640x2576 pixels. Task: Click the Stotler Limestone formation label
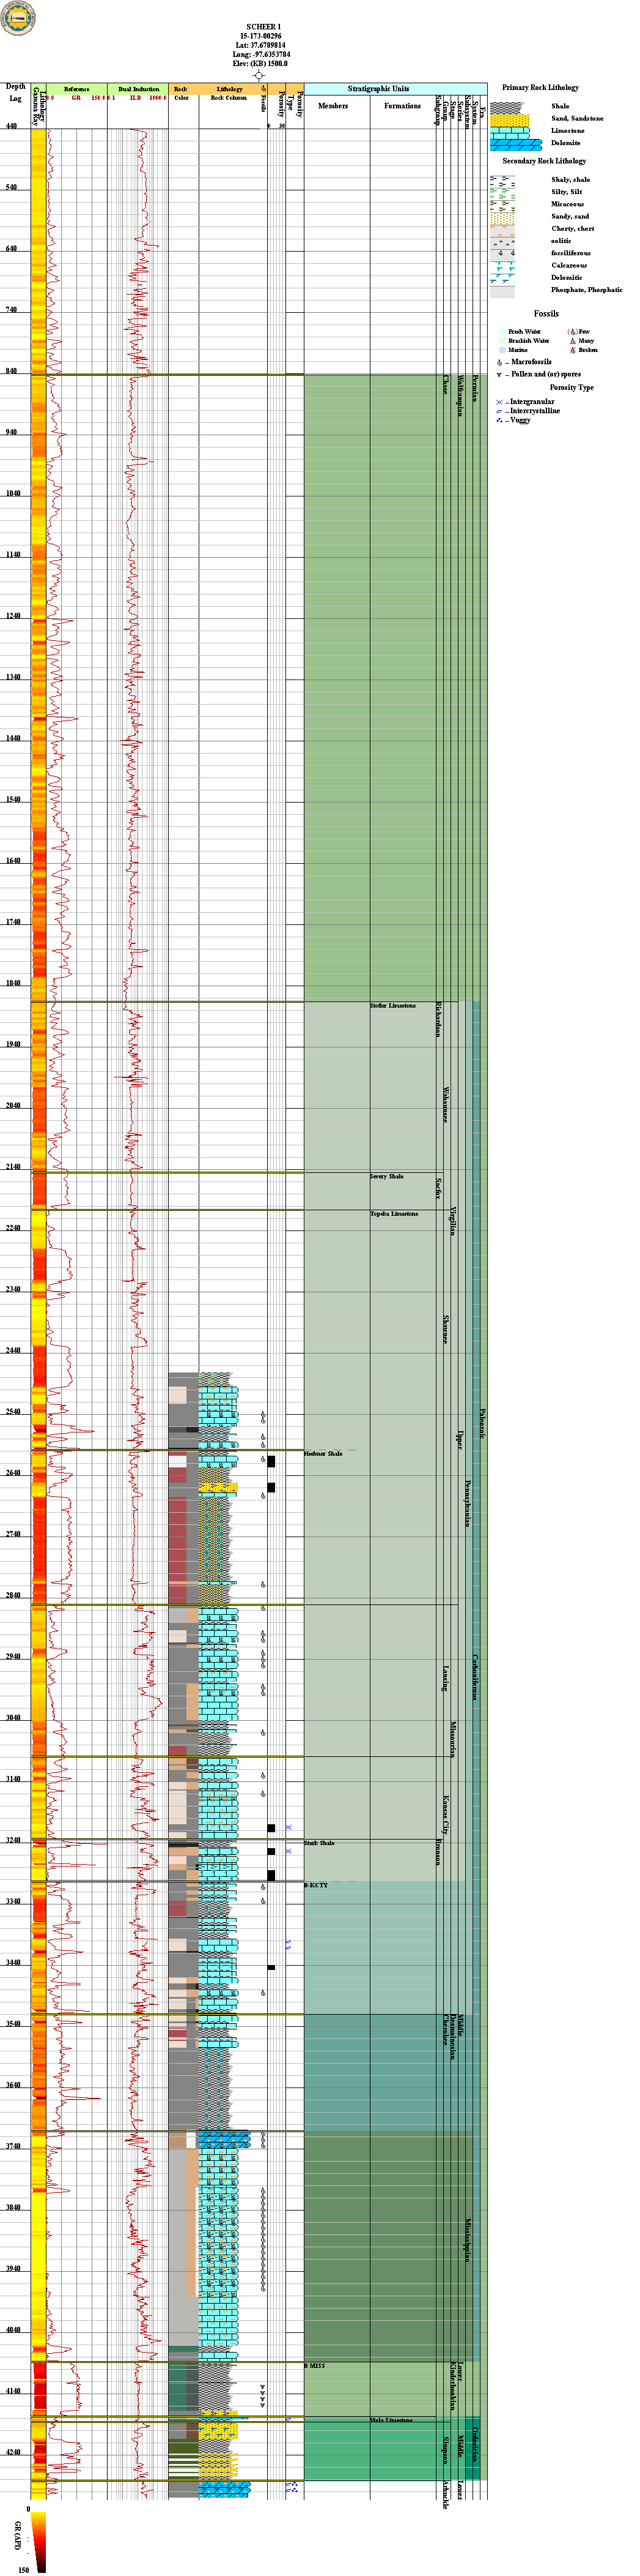click(x=392, y=1006)
